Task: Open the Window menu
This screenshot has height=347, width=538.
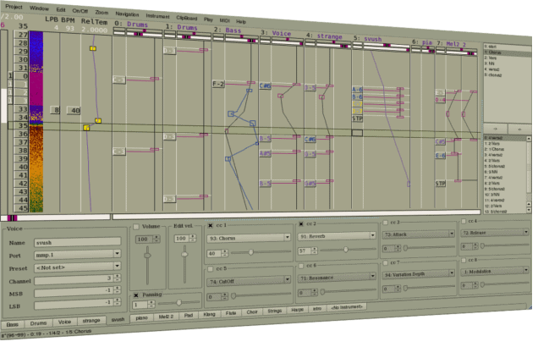Action: coord(39,8)
